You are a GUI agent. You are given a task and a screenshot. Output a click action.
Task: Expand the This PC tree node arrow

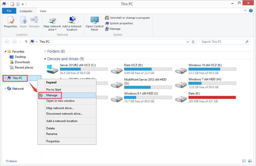click(x=5, y=78)
